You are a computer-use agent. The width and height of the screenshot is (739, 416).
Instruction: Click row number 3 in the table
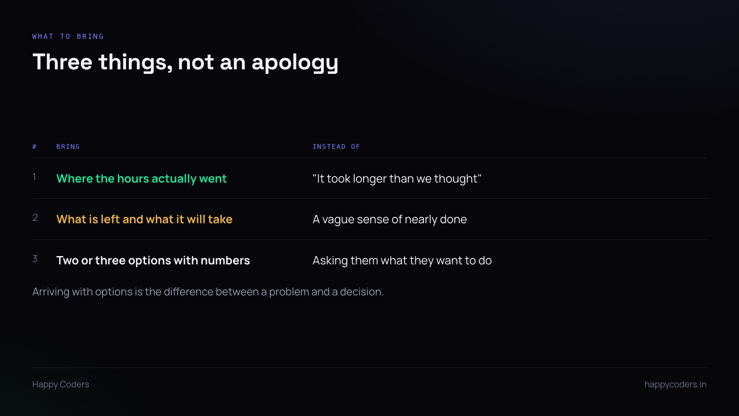coord(35,259)
